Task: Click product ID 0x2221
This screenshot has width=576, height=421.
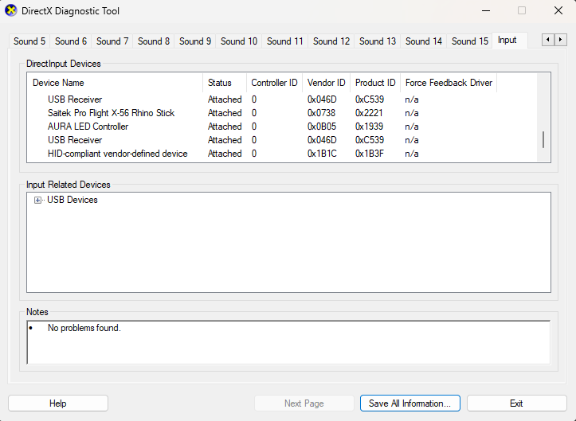Action: 369,113
